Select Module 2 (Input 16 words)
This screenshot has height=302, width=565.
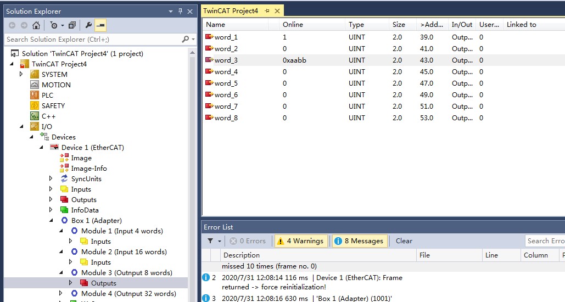[124, 252]
